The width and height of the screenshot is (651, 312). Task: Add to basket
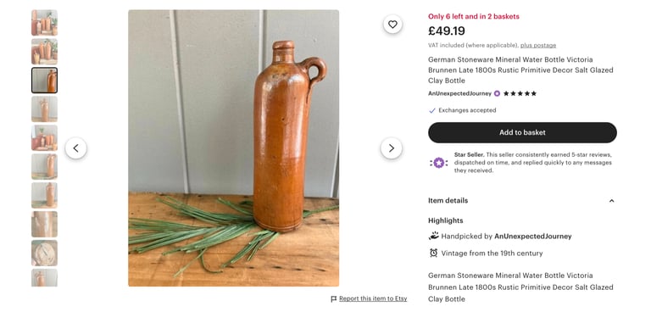522,132
